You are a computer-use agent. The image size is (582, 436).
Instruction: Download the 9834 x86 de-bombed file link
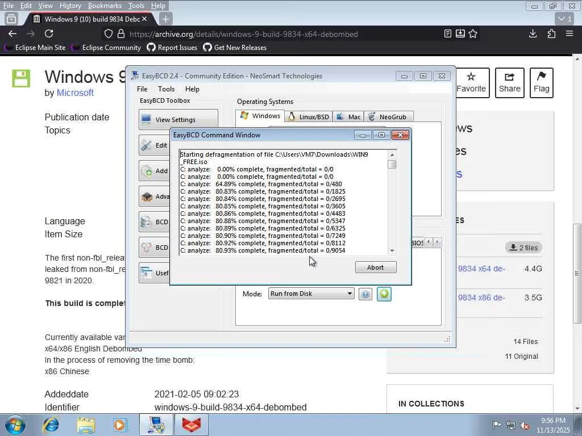[x=481, y=297]
